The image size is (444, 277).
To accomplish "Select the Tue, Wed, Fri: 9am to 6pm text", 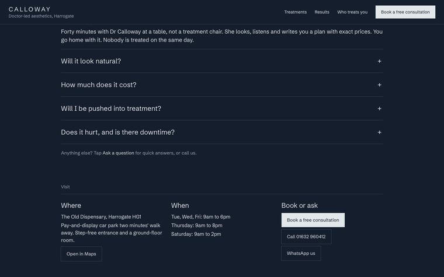I will tap(200, 217).
